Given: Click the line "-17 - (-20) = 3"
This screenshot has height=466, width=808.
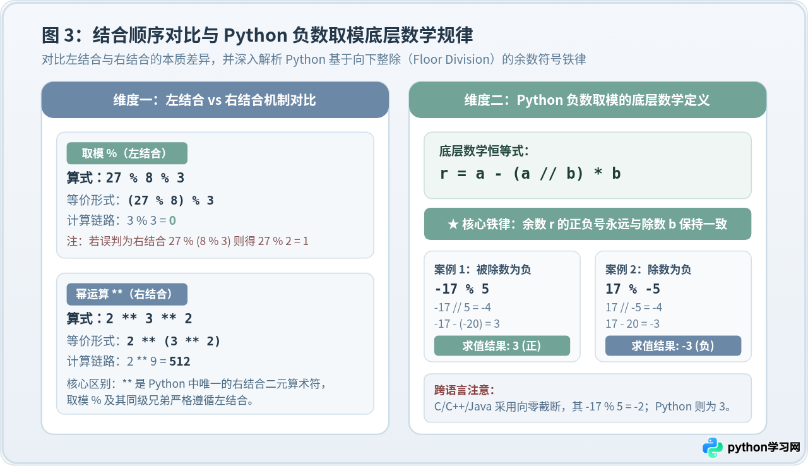Looking at the screenshot, I should point(467,324).
